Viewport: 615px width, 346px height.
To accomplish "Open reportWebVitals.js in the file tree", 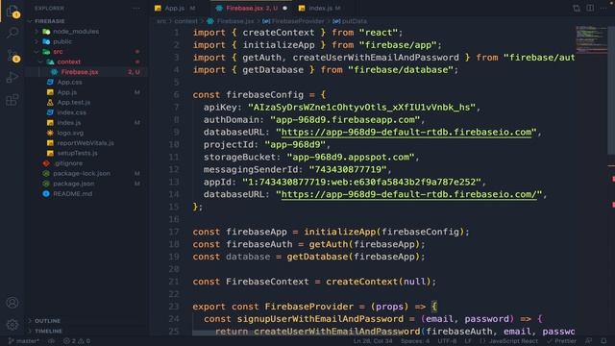I will click(86, 143).
